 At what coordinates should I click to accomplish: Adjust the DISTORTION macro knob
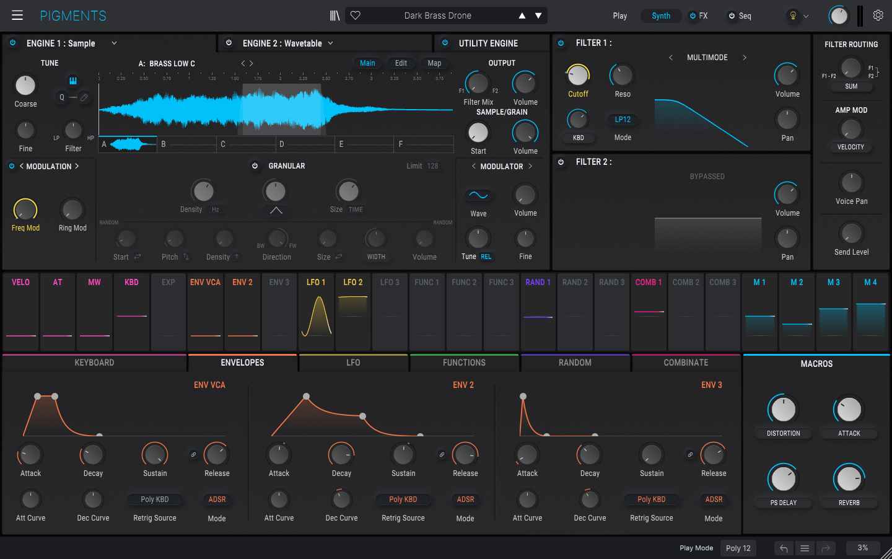(783, 409)
